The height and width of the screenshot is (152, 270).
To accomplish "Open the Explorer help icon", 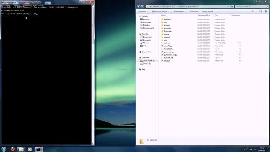I will pos(265,11).
